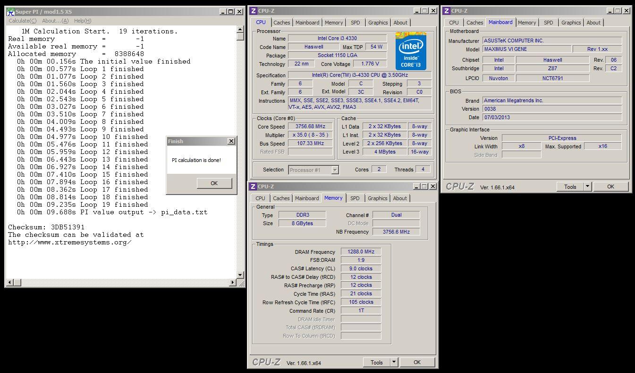Select SPD tab in the mainboard window
The height and width of the screenshot is (373, 635).
(549, 23)
